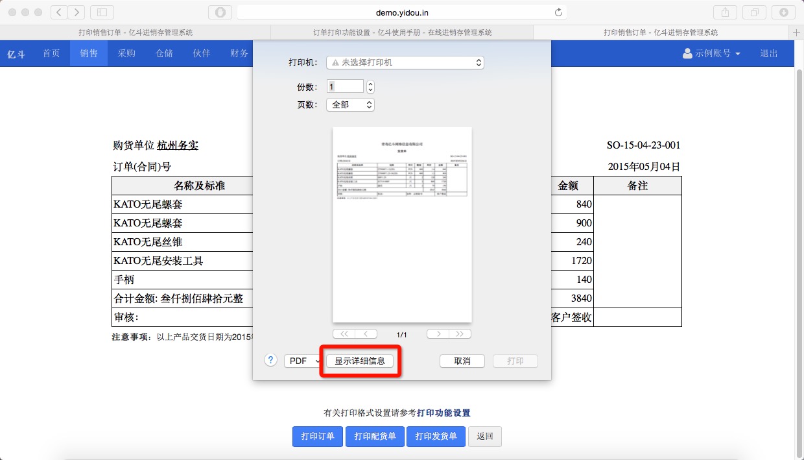
Task: Switch to first 打印销售订单 tab
Action: [135, 32]
